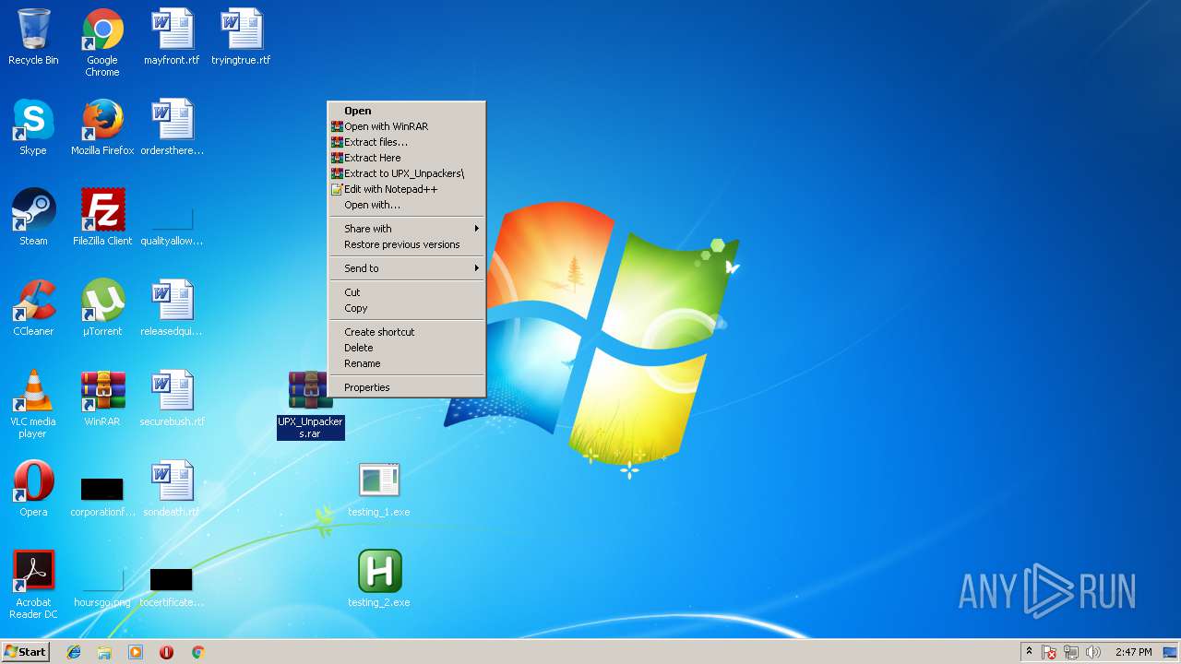
Task: Open the CCleaner desktop shortcut
Action: click(x=33, y=308)
